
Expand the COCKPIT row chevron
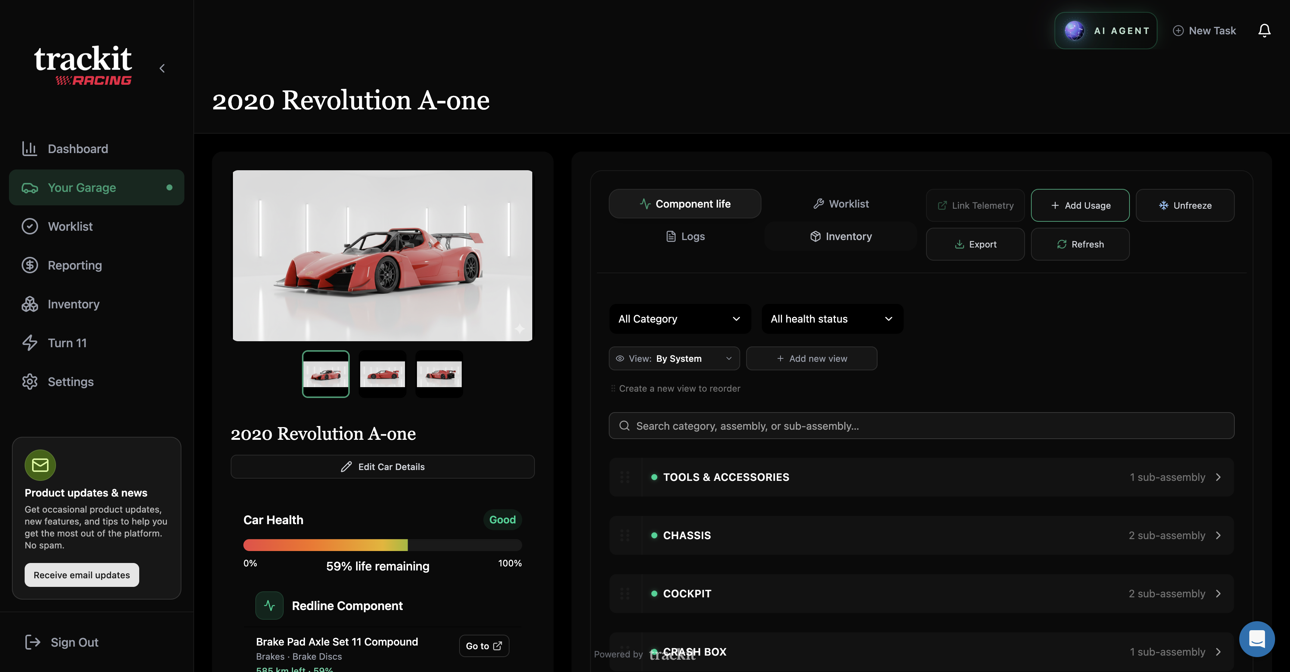1218,593
